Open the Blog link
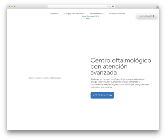This screenshot has width=166, height=140. click(x=87, y=19)
